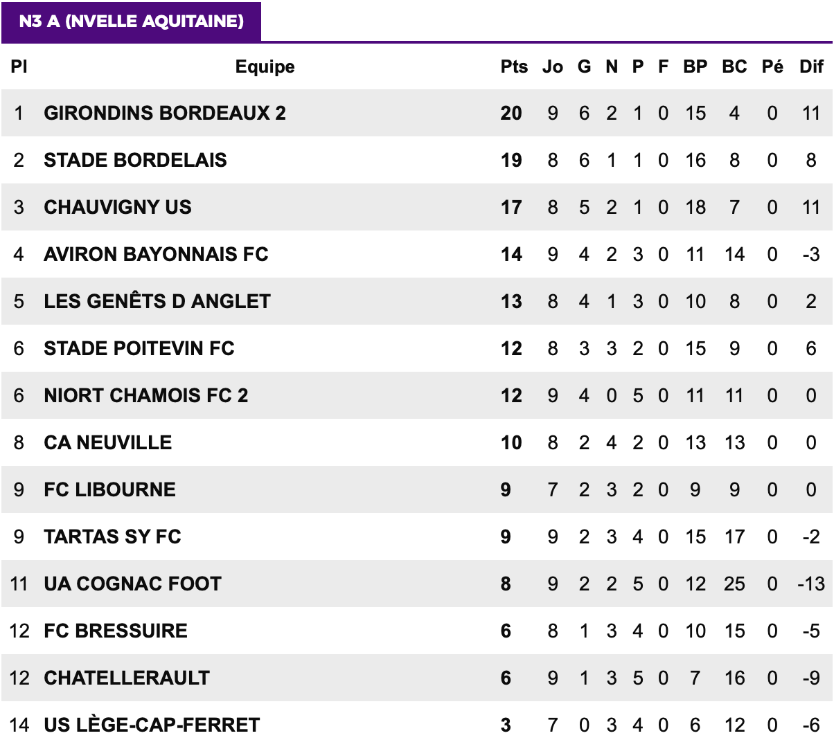
Task: Open STADE POITEVIN FC team entry
Action: tap(139, 348)
